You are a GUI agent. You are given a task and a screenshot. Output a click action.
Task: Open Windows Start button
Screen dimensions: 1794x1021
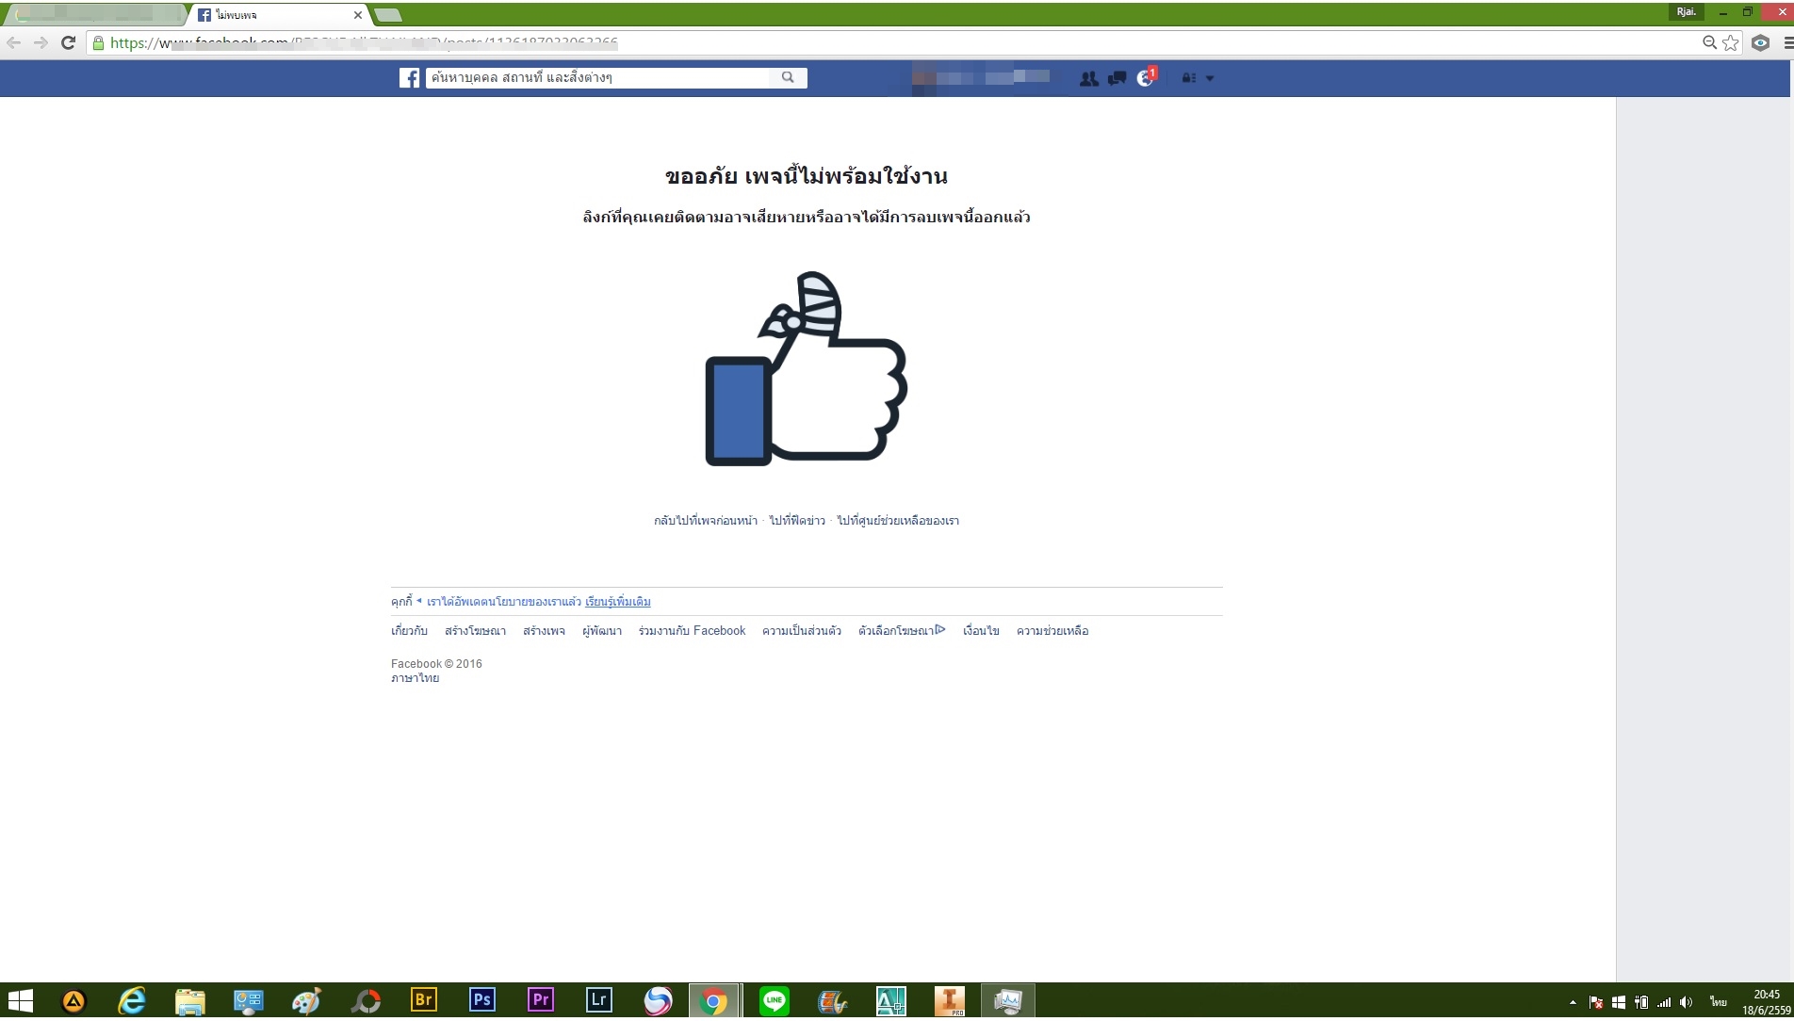tap(21, 1000)
